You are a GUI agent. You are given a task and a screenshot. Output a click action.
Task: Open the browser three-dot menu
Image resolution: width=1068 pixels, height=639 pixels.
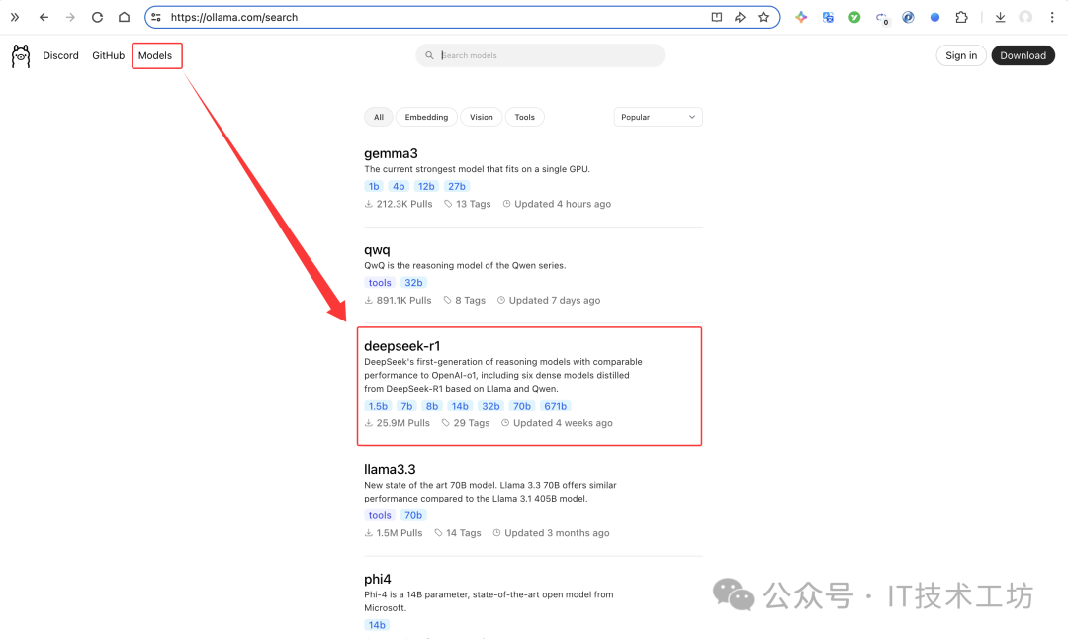point(1052,17)
